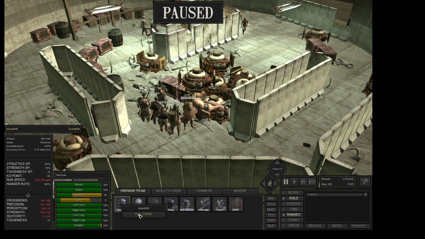
Task: Click the Chest health bar
Action: (79, 200)
